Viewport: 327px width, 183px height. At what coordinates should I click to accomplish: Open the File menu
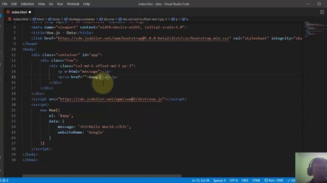pos(5,4)
